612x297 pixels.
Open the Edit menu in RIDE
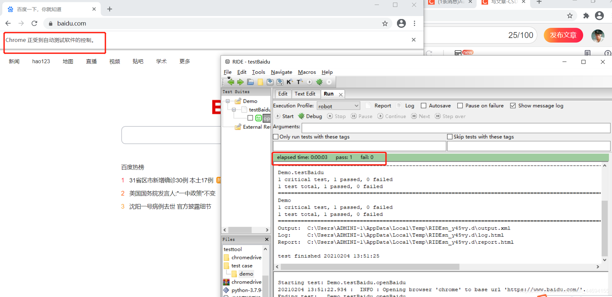tap(242, 72)
